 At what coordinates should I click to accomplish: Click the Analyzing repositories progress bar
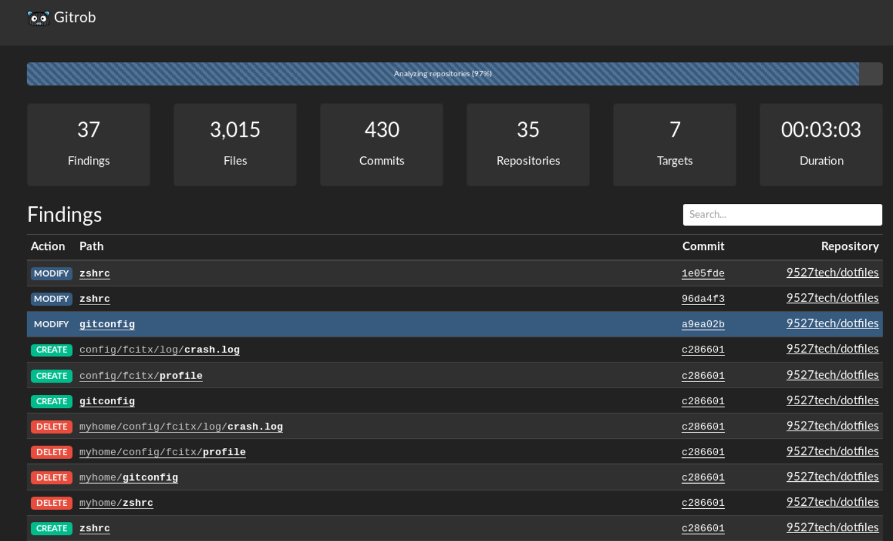(443, 74)
